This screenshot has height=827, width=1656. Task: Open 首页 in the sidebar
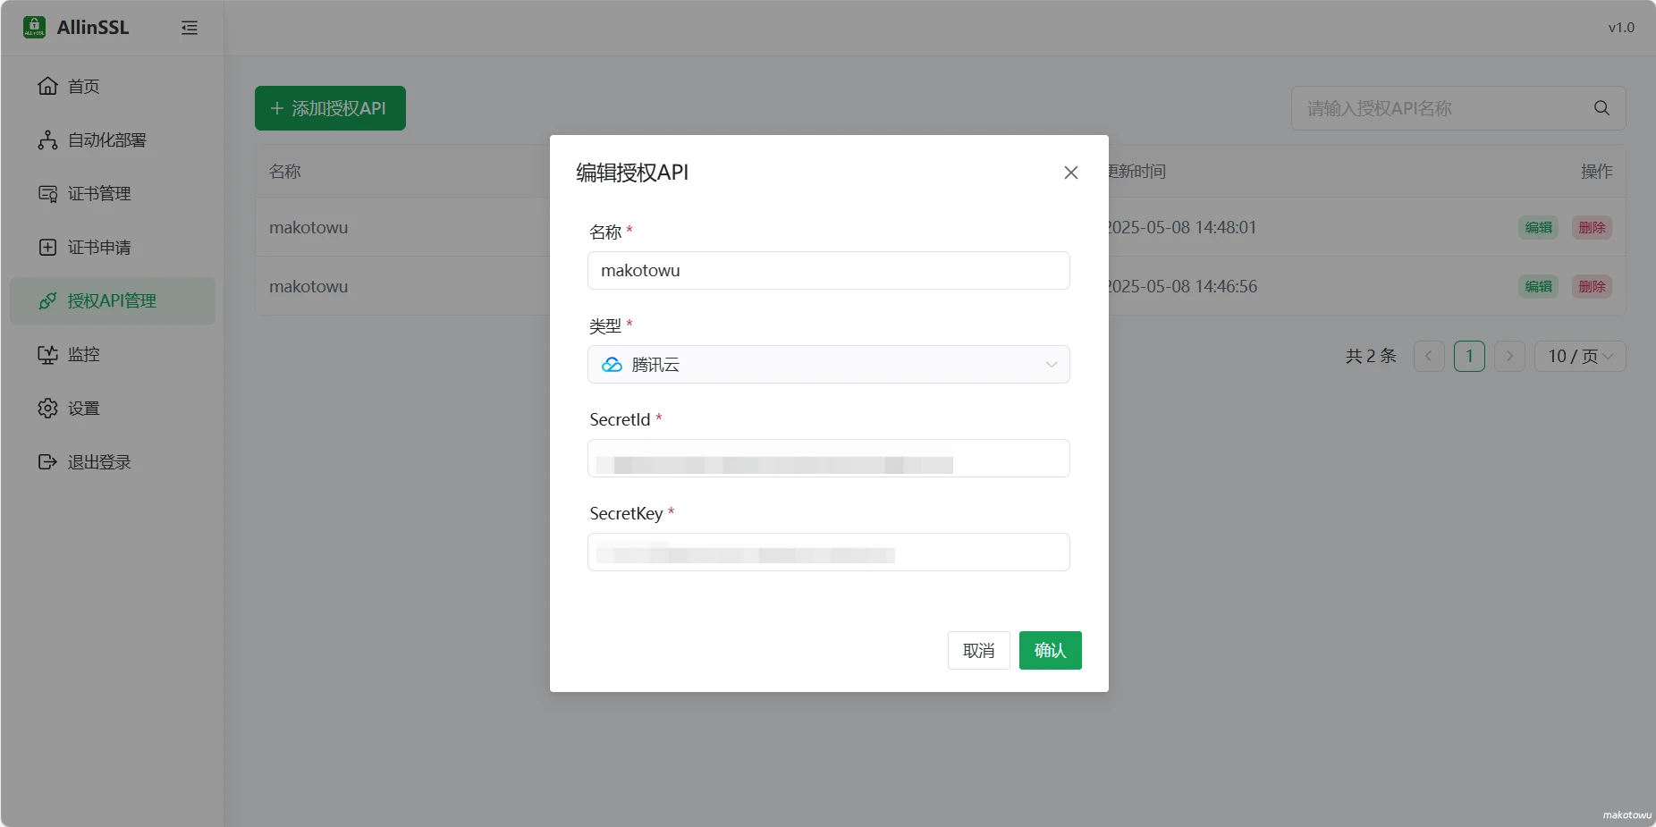click(x=113, y=86)
